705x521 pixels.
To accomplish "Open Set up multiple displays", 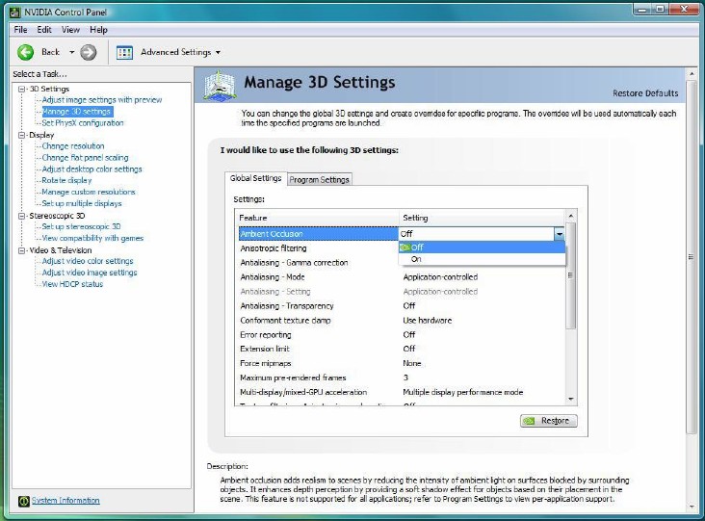I will [x=81, y=203].
